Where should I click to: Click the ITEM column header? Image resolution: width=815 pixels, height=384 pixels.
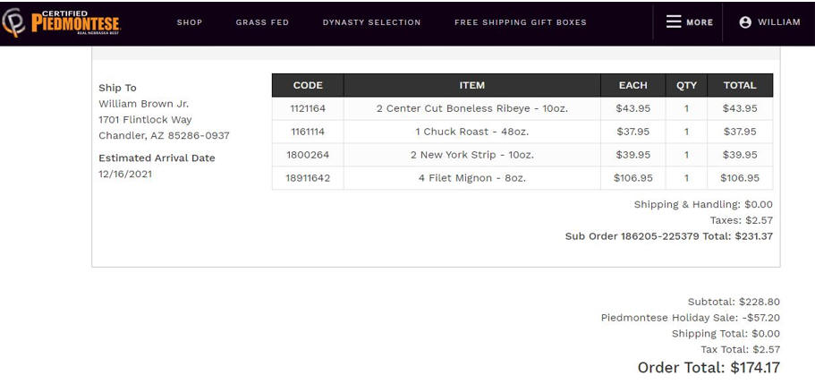click(x=472, y=85)
